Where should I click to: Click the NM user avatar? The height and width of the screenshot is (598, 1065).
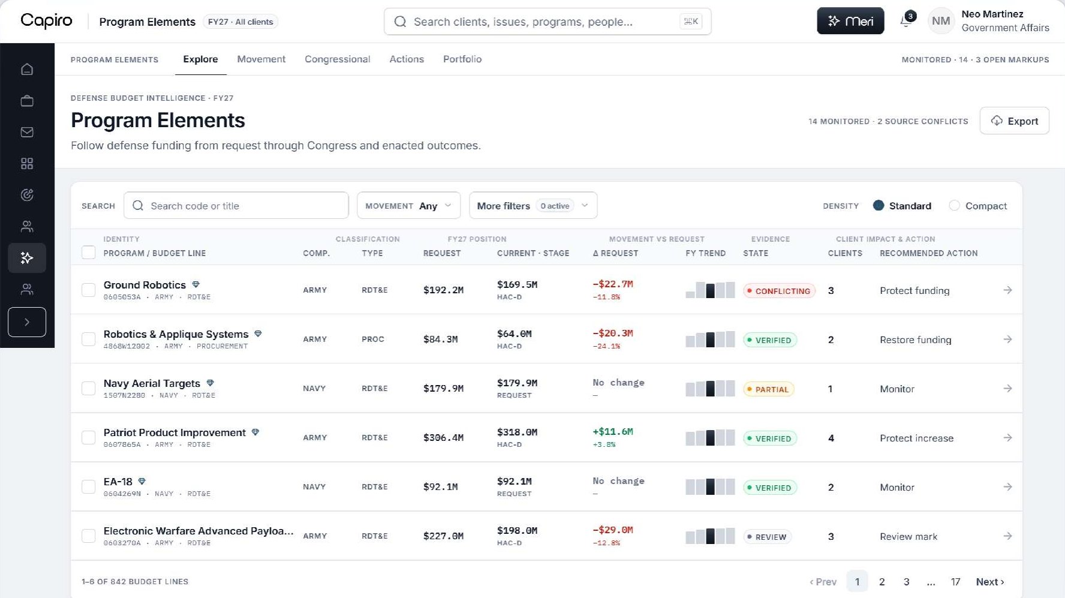pyautogui.click(x=940, y=22)
